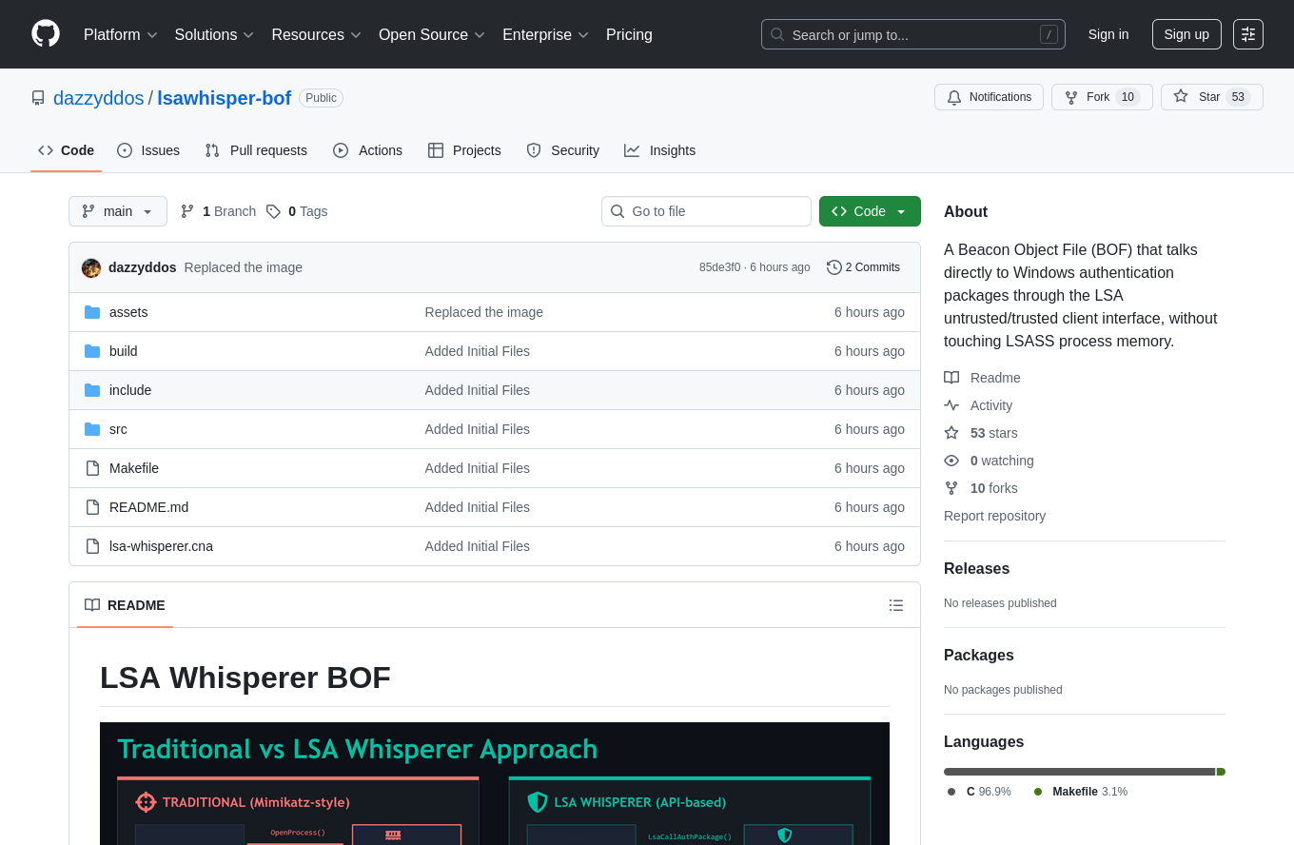Switch to the Pull requests tab
Image resolution: width=1294 pixels, height=845 pixels.
coord(256,150)
